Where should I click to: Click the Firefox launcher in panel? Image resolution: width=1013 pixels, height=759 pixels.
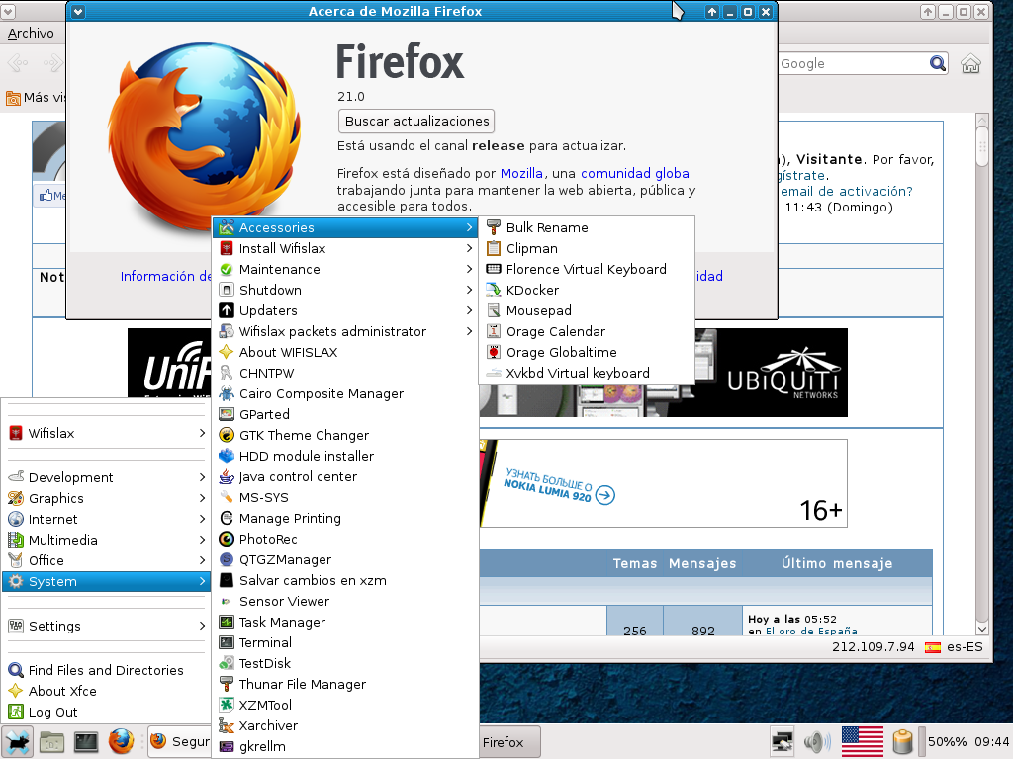coord(121,742)
